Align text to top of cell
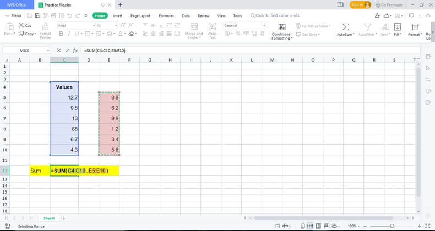Viewport: 435px width, 231px height. click(x=145, y=25)
